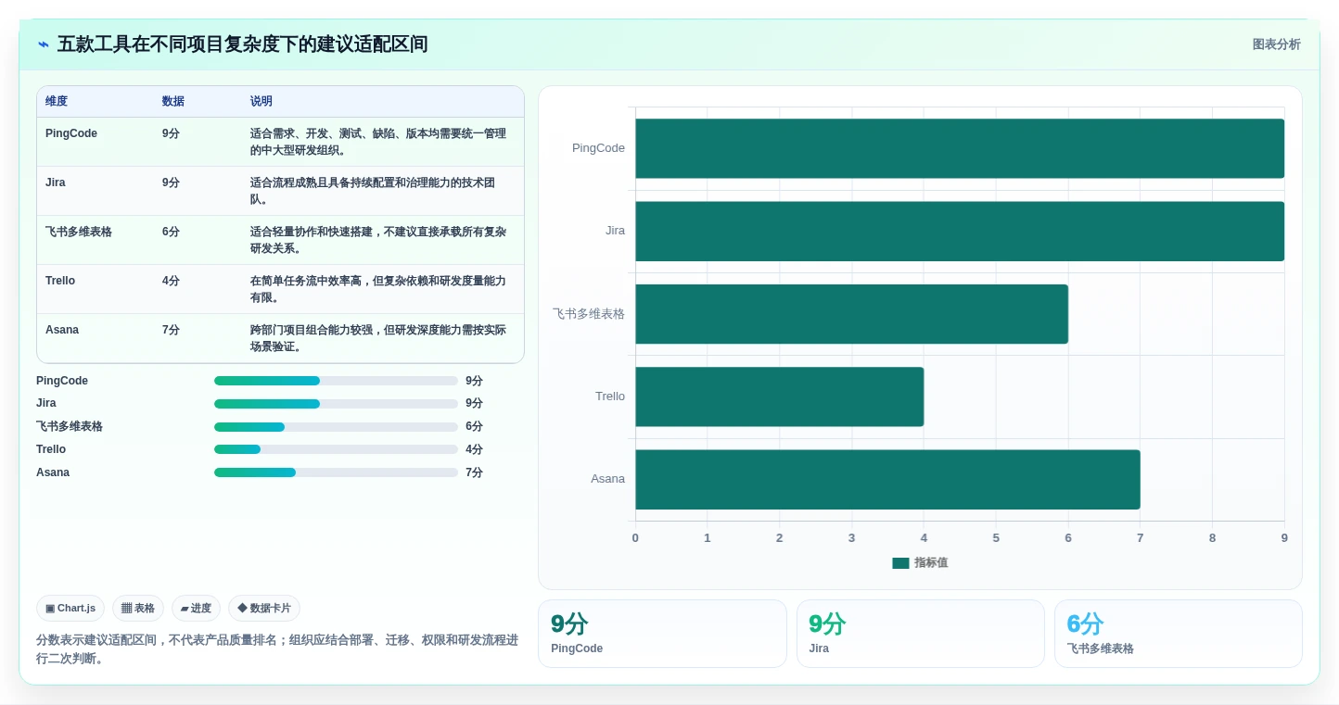The width and height of the screenshot is (1339, 705).
Task: Click the PingCode bar in the chart
Action: click(x=960, y=148)
